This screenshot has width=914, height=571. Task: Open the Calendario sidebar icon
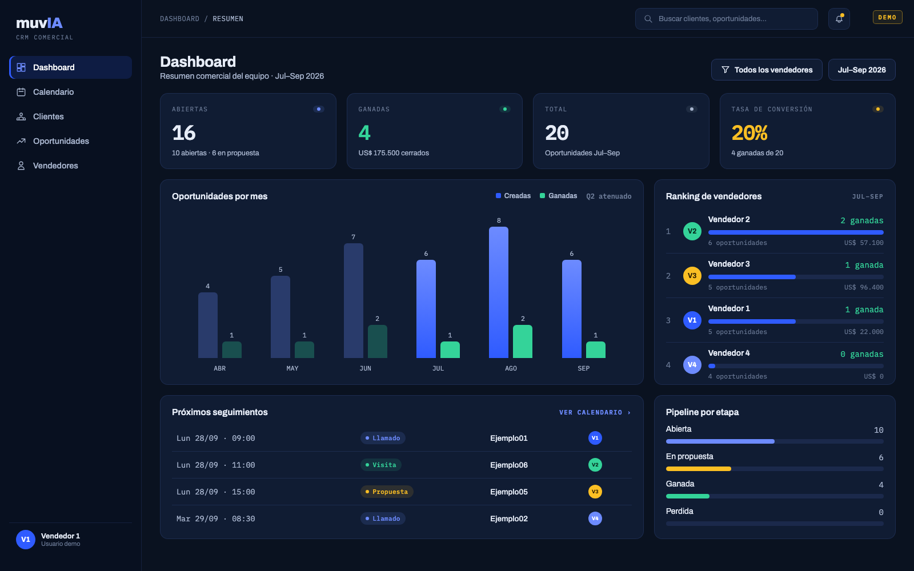coord(21,92)
